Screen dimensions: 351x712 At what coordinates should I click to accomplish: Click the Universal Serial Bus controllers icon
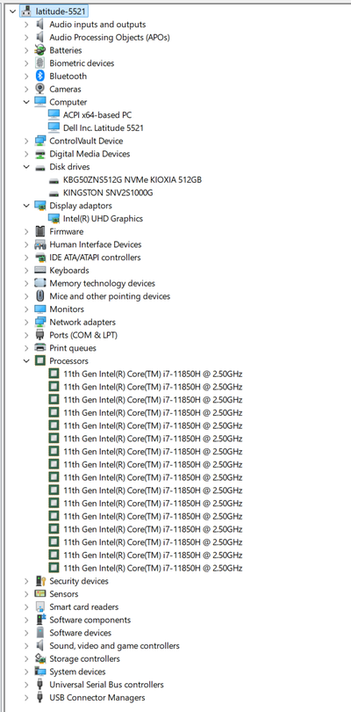(40, 684)
